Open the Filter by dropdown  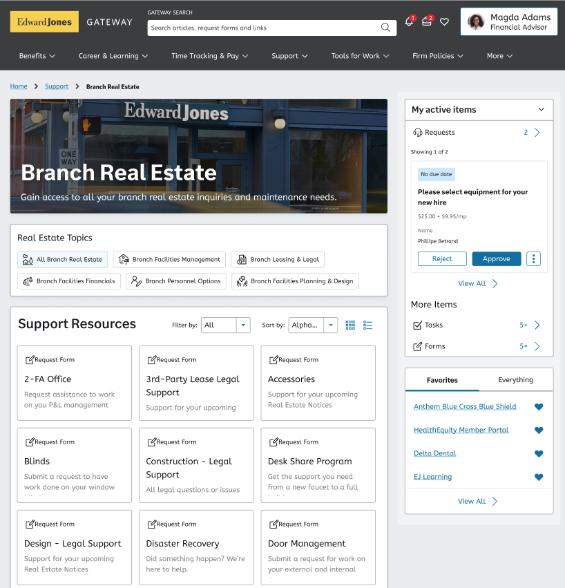point(226,325)
